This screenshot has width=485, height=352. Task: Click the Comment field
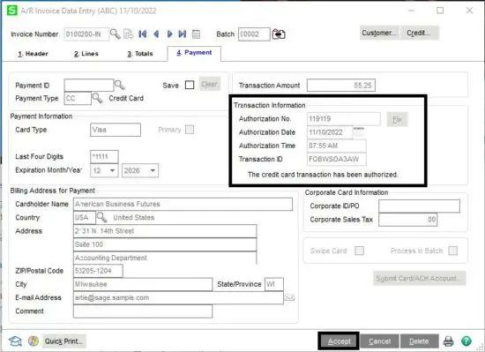(143, 311)
